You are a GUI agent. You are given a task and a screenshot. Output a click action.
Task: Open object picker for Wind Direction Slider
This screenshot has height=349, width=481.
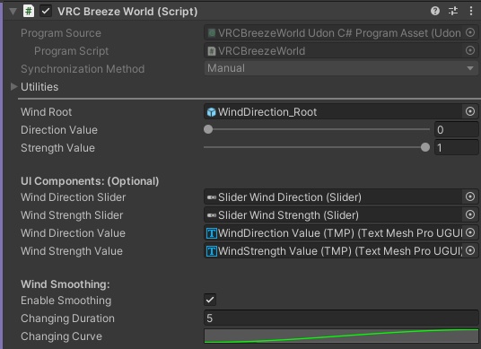470,196
